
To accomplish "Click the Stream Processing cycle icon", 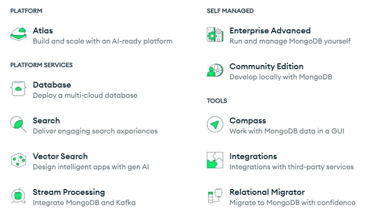I will (18, 196).
